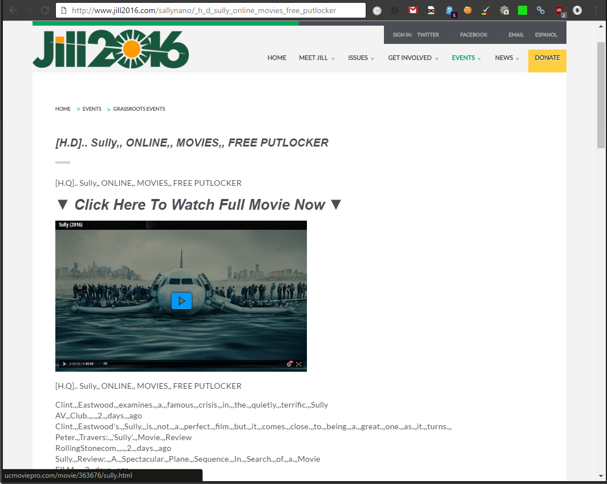Screen dimensions: 607x484
Task: Click the gear with K extension icon
Action: (504, 10)
